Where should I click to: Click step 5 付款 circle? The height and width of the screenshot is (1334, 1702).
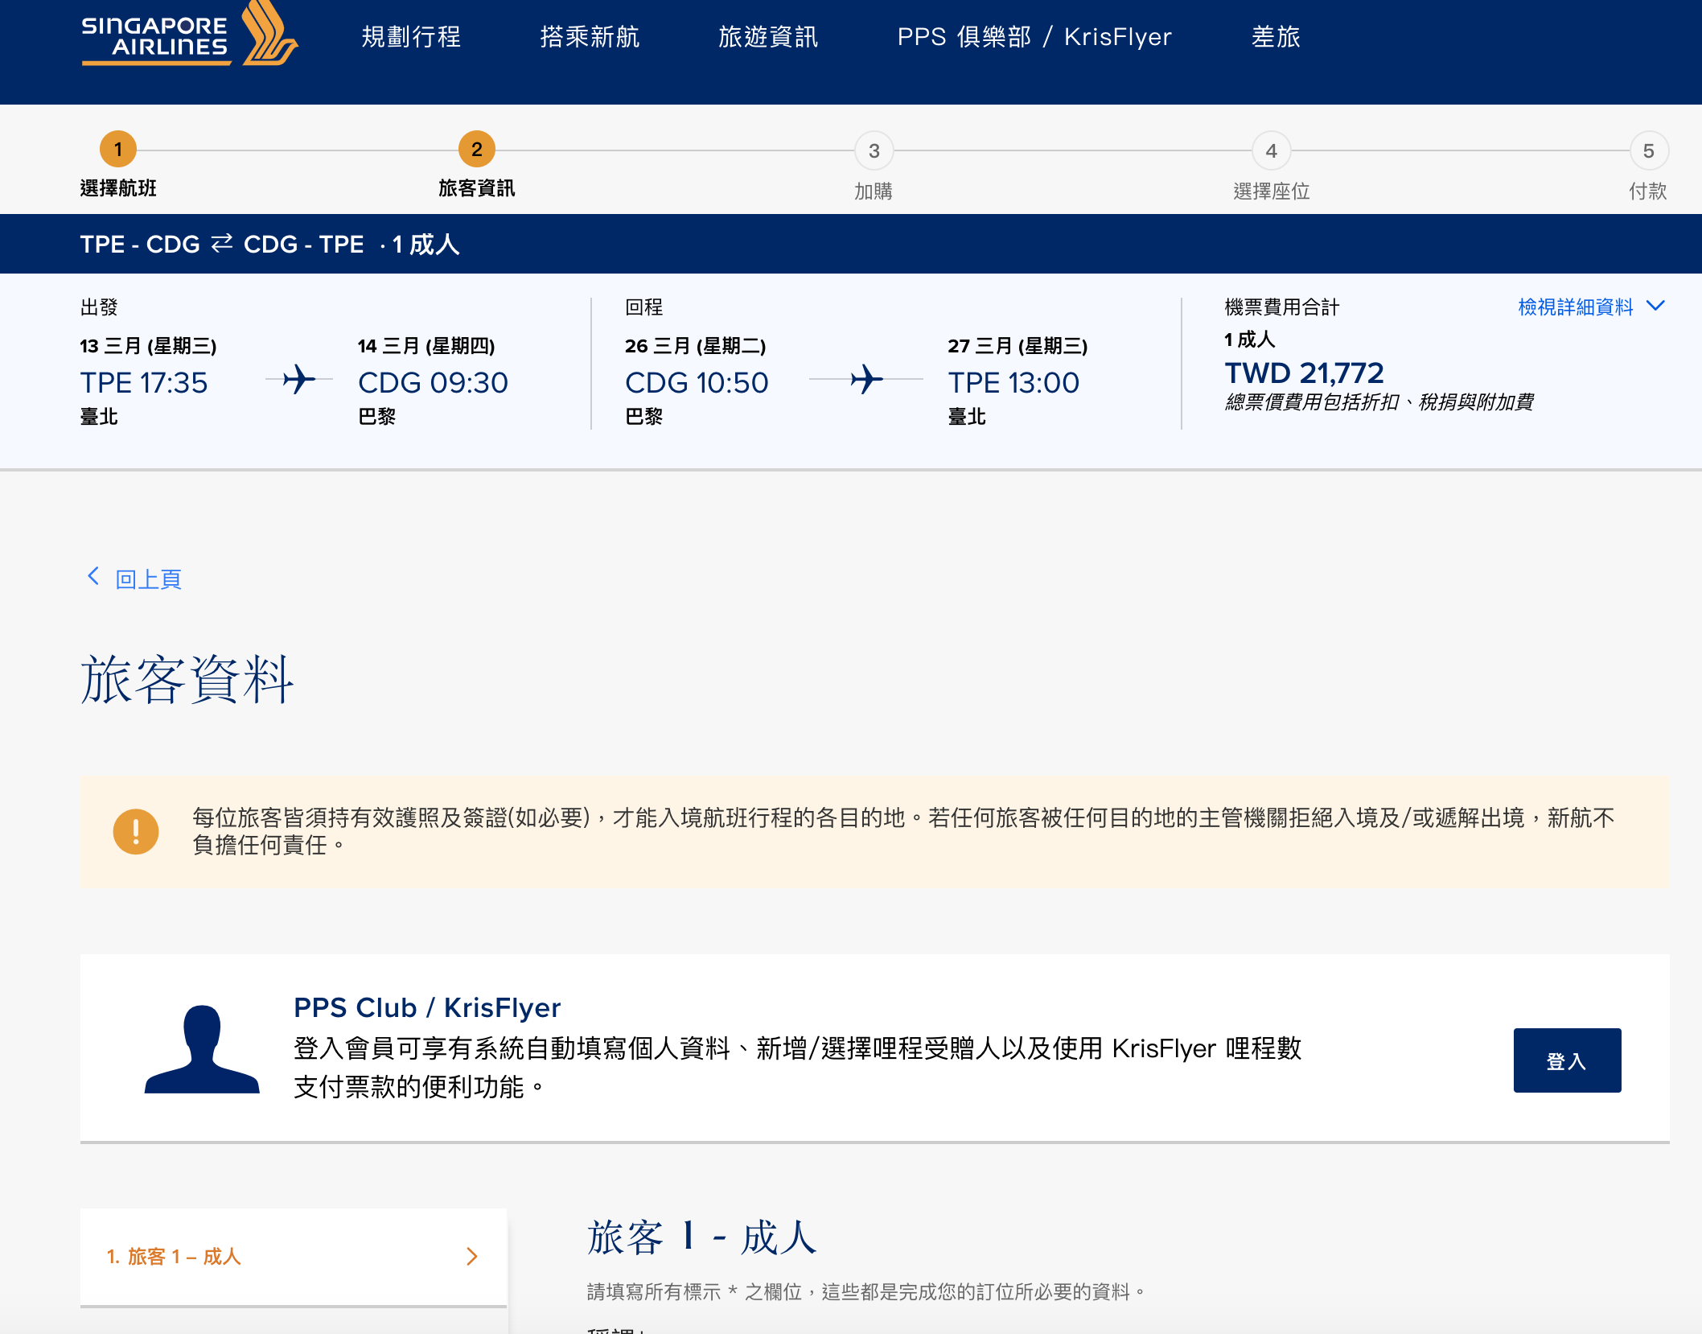click(1650, 150)
